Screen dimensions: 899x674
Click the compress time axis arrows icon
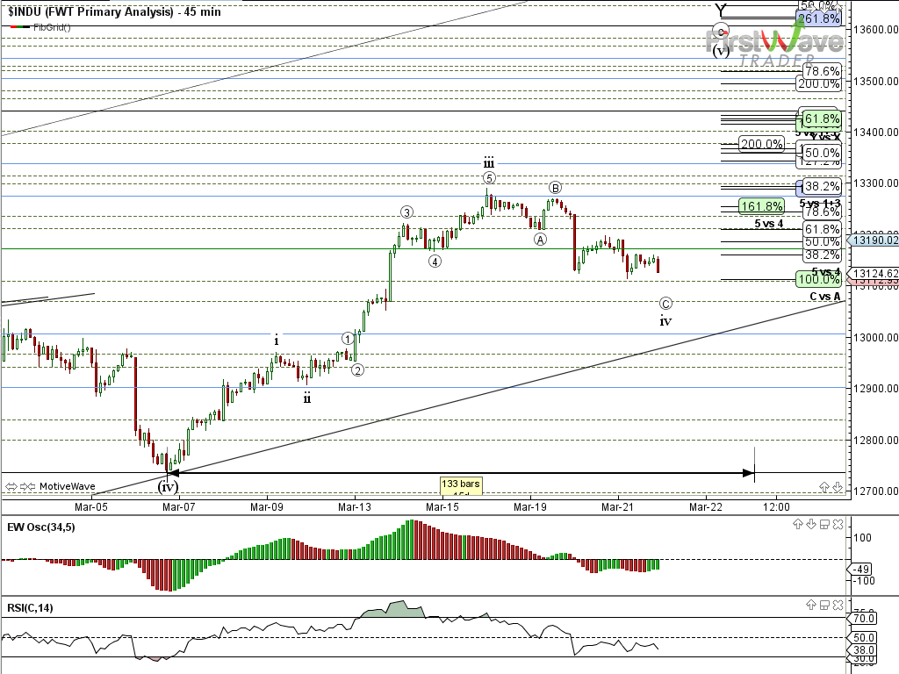(25, 485)
